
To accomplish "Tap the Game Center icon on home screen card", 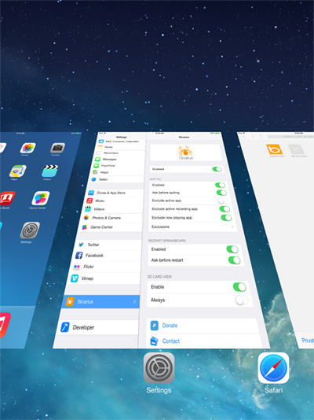I will click(41, 198).
